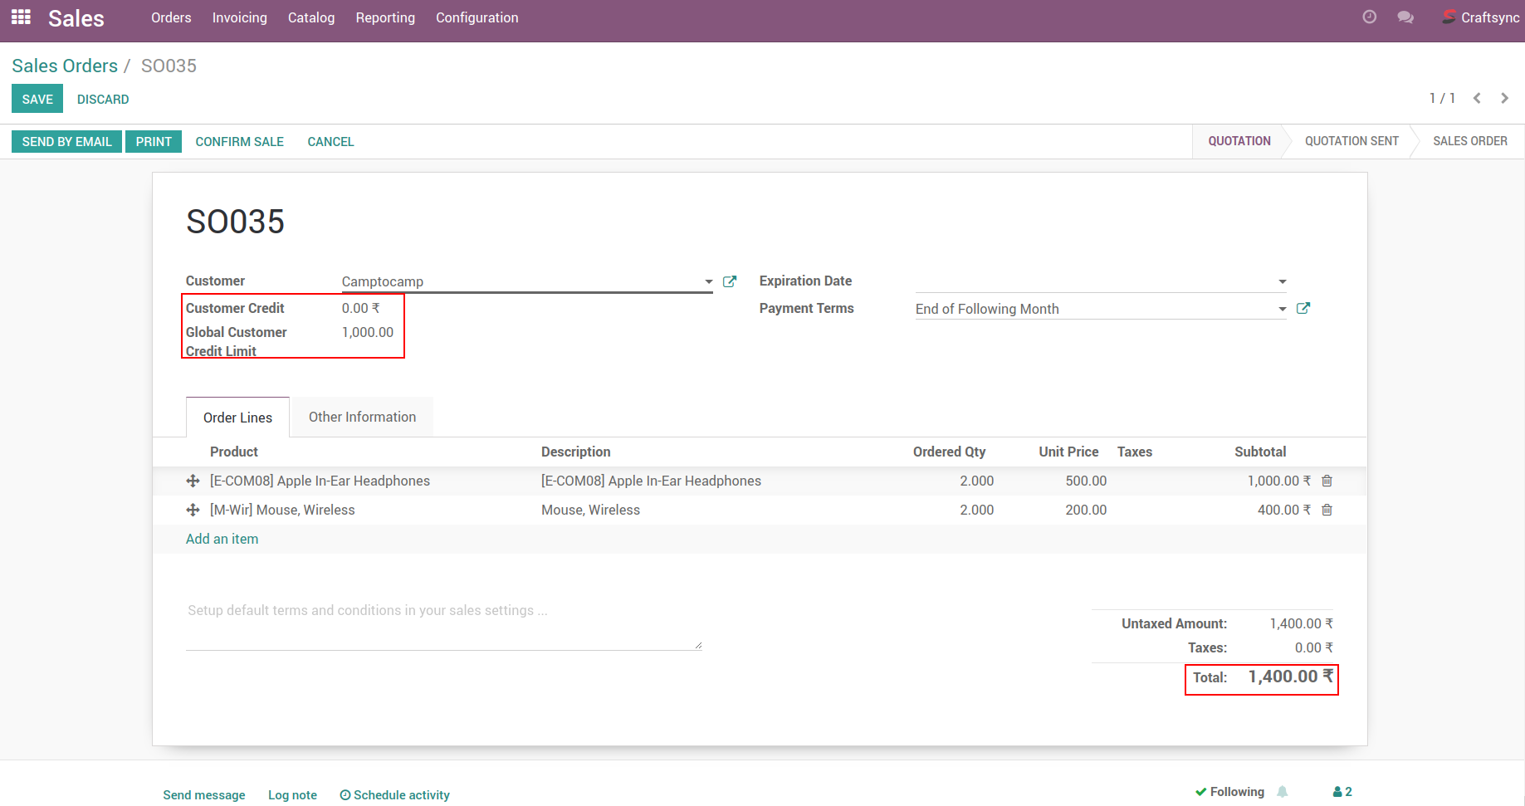The image size is (1525, 806).
Task: Click the Add an item link
Action: pos(222,539)
